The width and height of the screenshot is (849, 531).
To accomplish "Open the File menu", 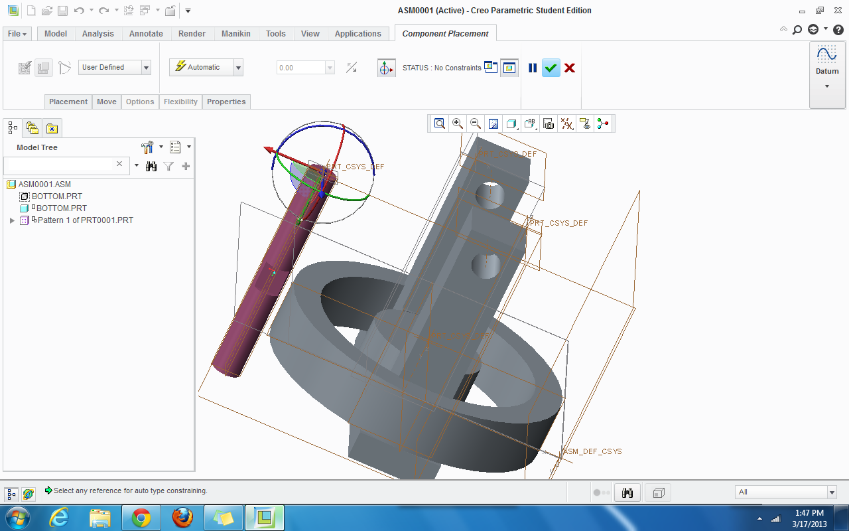I will coord(17,34).
